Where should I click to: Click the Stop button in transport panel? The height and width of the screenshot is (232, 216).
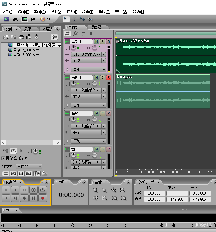(6, 190)
